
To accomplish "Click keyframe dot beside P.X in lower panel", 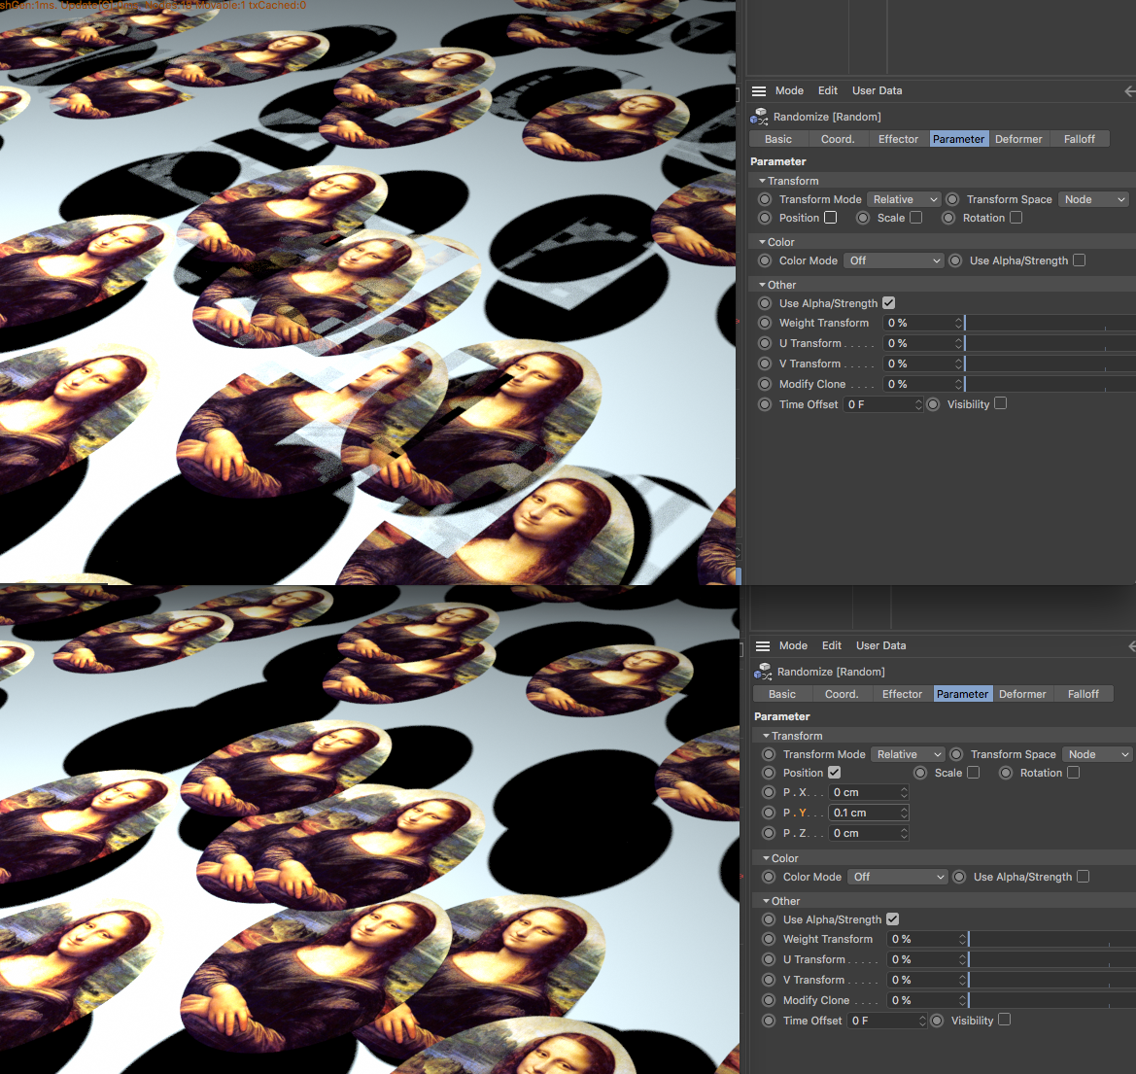I will (x=769, y=793).
